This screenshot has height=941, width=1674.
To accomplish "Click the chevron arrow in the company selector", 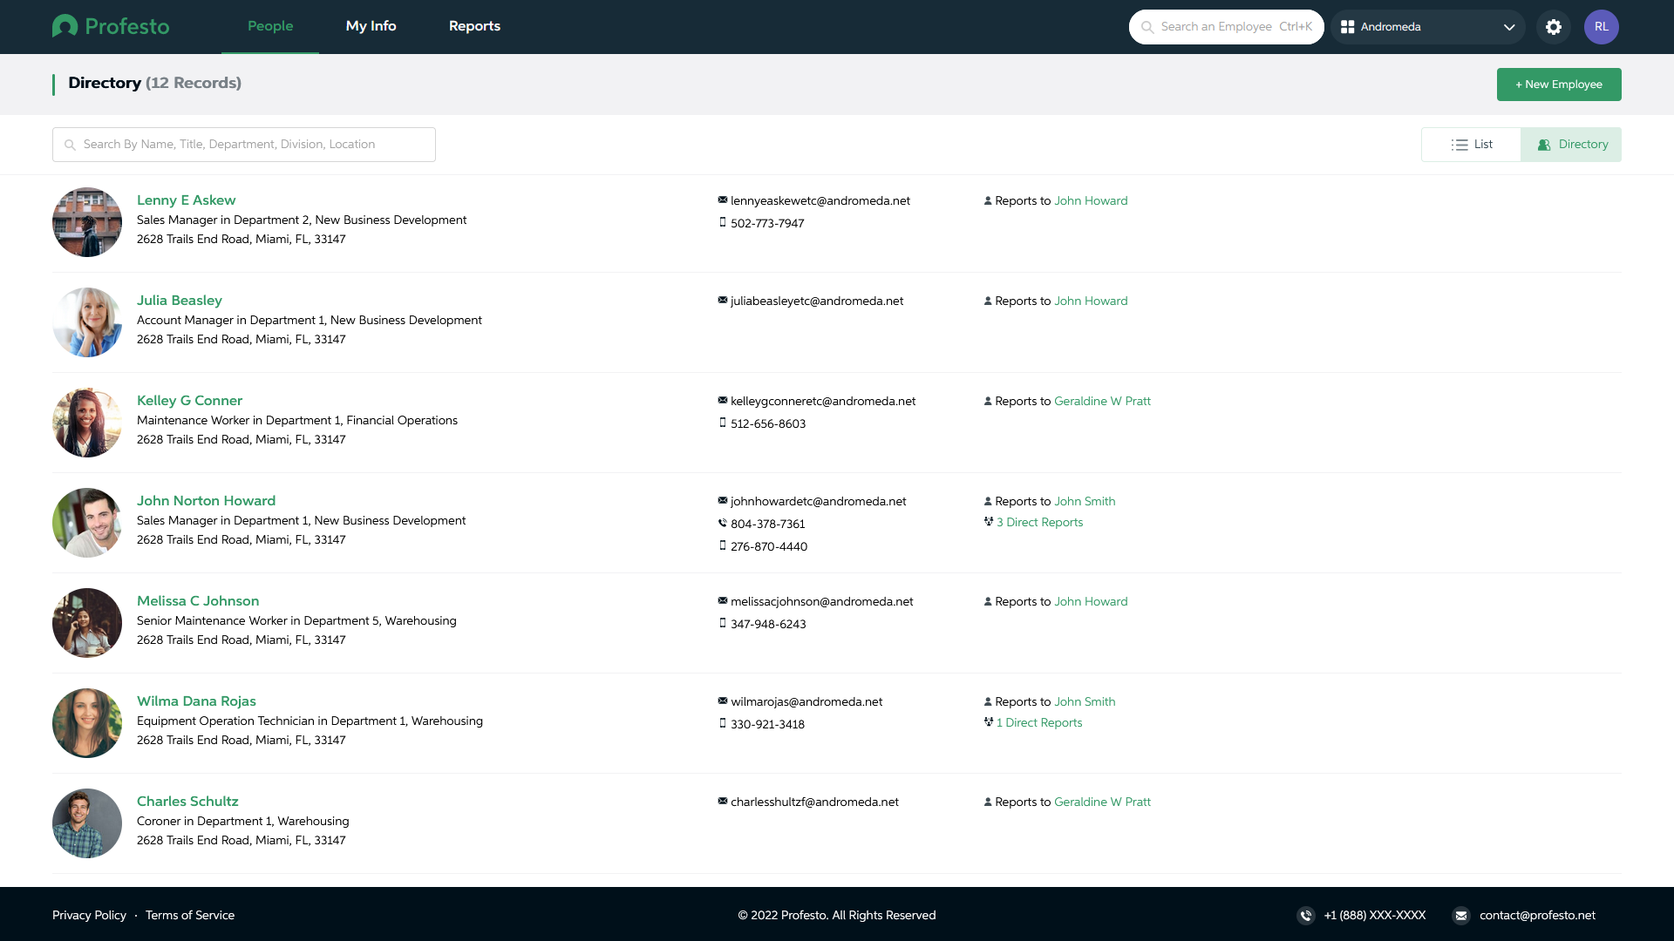I will 1509,27.
